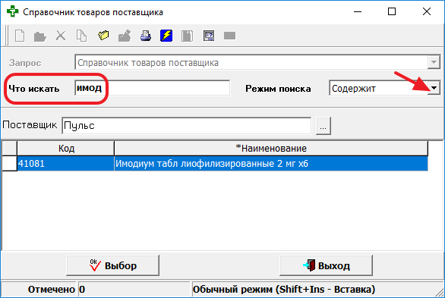Open the yellow folder toolbar icon

[x=103, y=36]
